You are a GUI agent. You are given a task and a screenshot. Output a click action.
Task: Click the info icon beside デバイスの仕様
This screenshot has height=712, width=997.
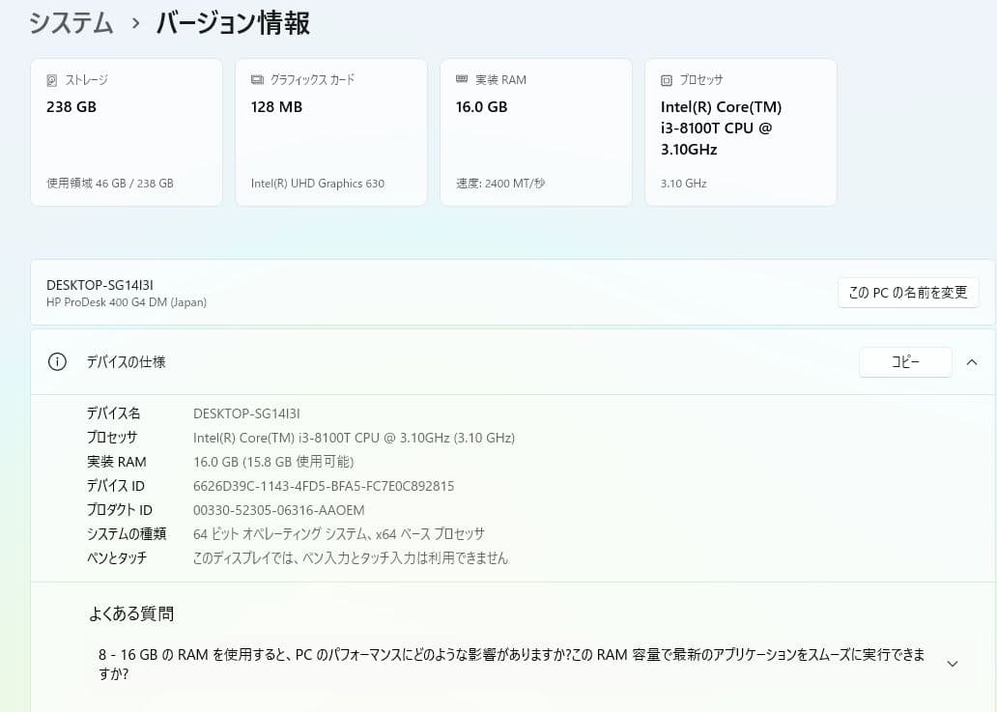[57, 361]
